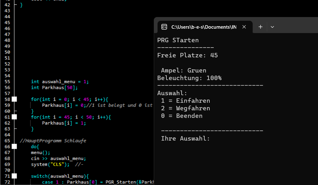Screen dimensions: 318x185
Task: Collapse the do block on line 66
Action: click(14, 147)
